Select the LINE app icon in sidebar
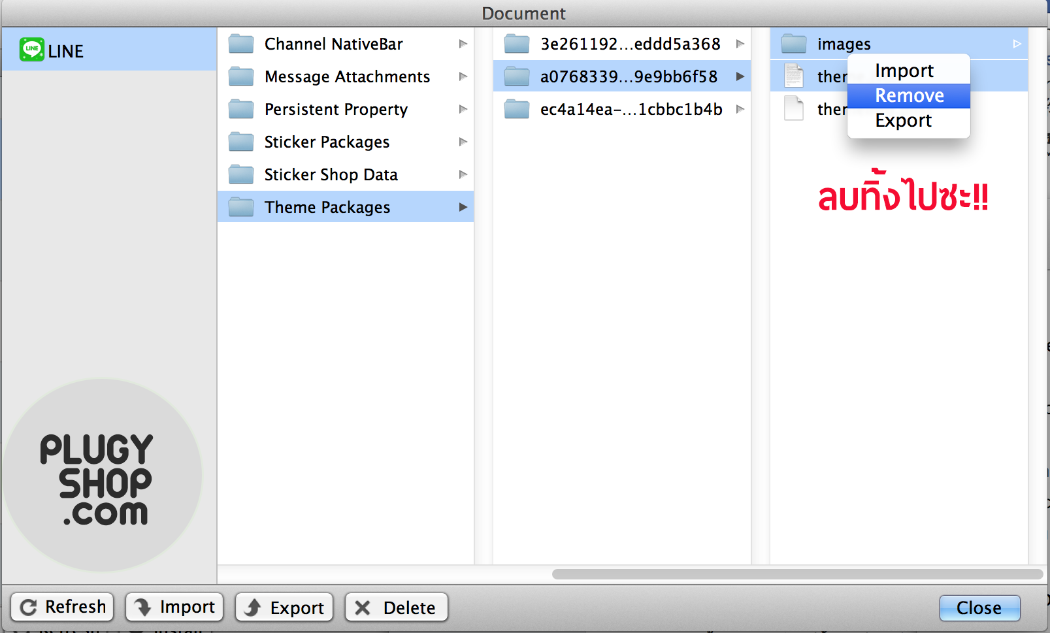The image size is (1050, 633). click(31, 50)
